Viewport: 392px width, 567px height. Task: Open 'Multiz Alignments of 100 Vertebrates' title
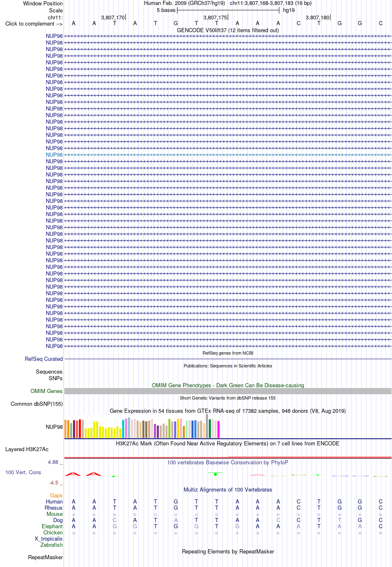pyautogui.click(x=228, y=489)
